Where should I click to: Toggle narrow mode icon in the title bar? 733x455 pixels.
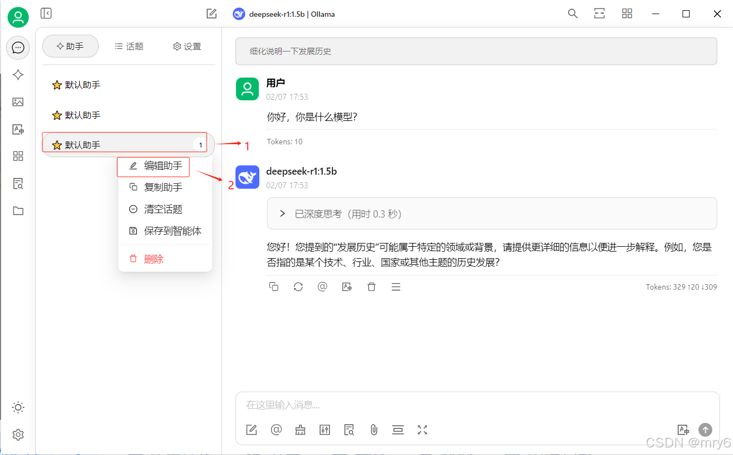coord(600,14)
